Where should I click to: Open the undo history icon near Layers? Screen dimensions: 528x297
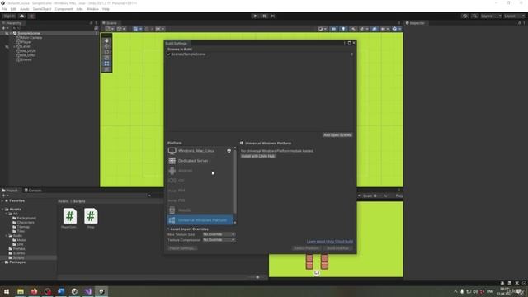(465, 16)
